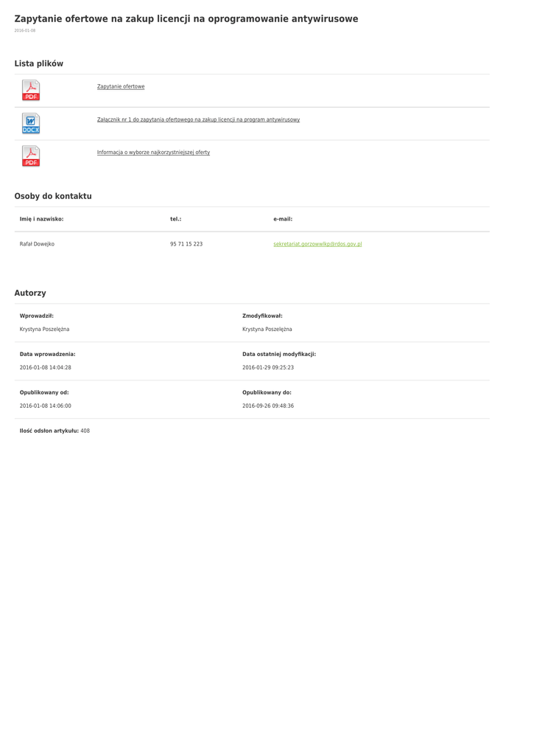The image size is (534, 755).
Task: Open the Załącznik nr 1 attachment link
Action: (x=198, y=119)
